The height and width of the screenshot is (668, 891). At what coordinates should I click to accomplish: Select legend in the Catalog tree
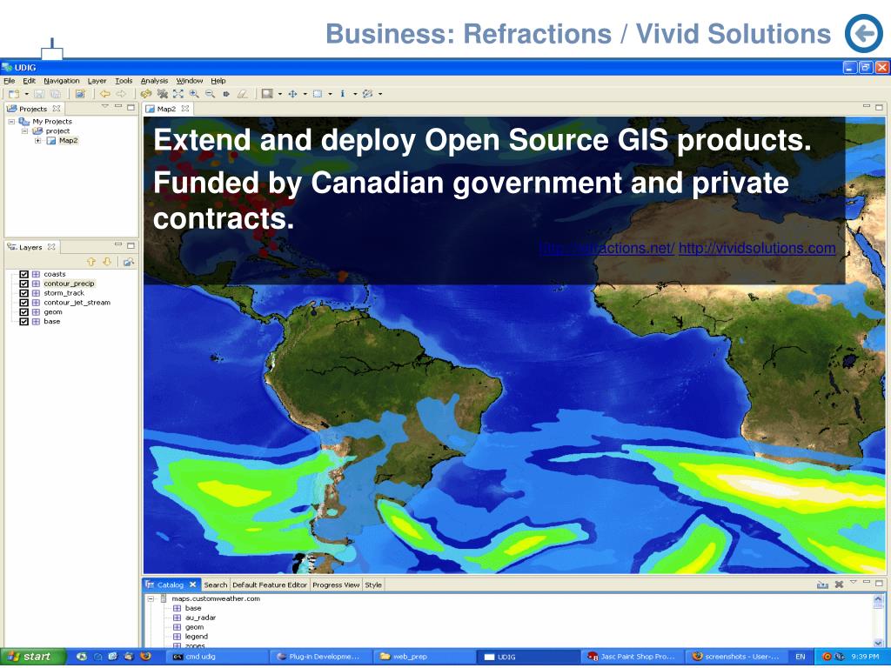tap(197, 637)
